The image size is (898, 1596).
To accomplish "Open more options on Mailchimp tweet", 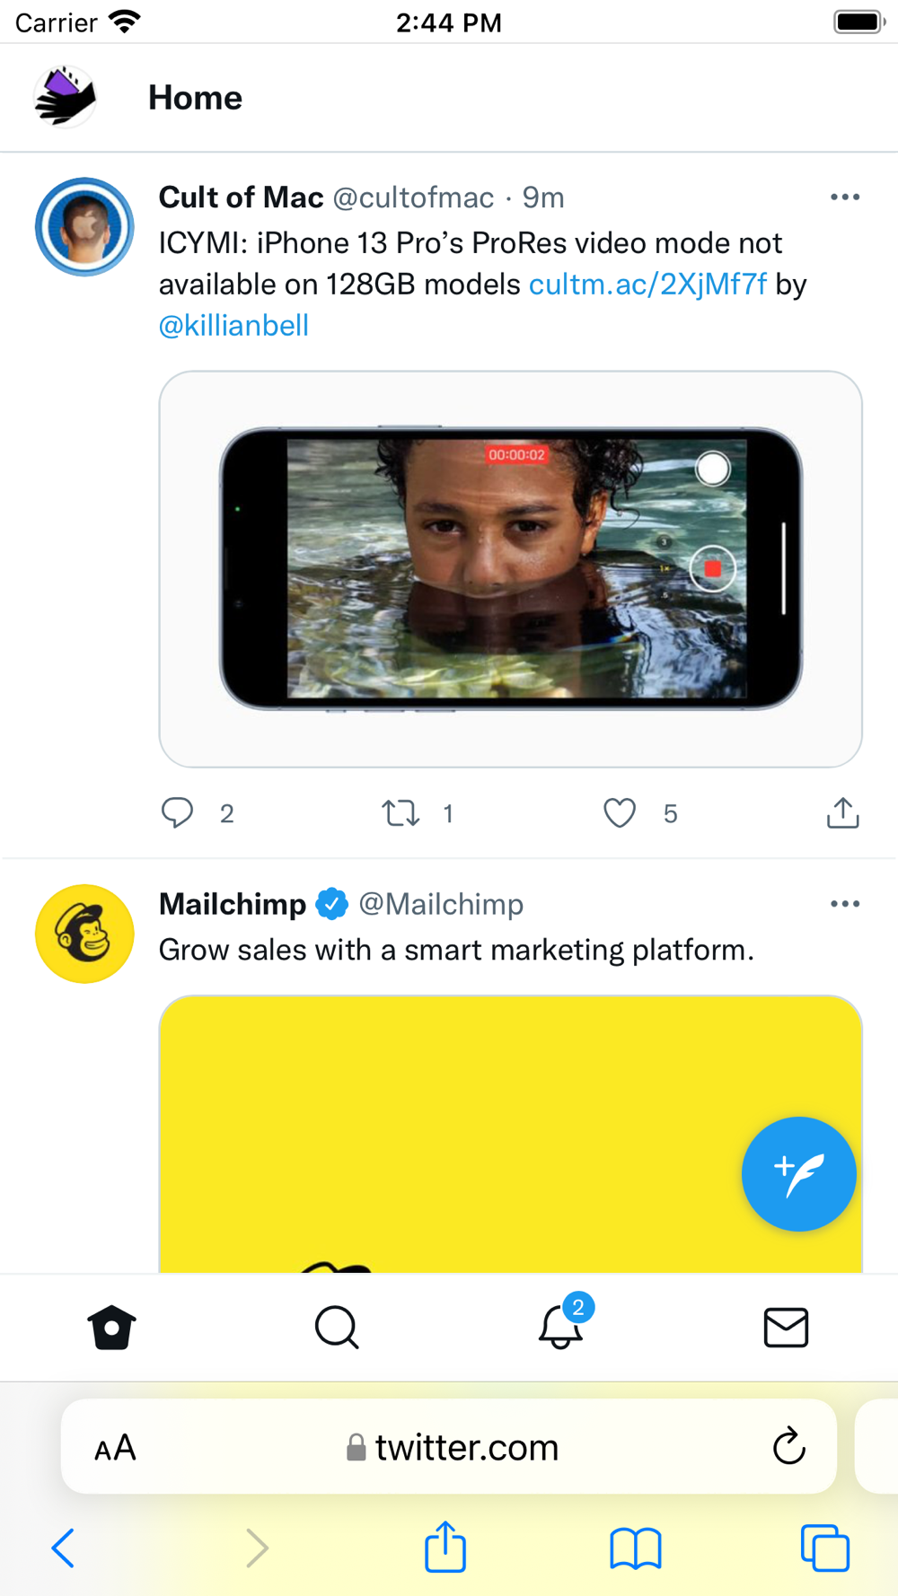I will [x=845, y=904].
